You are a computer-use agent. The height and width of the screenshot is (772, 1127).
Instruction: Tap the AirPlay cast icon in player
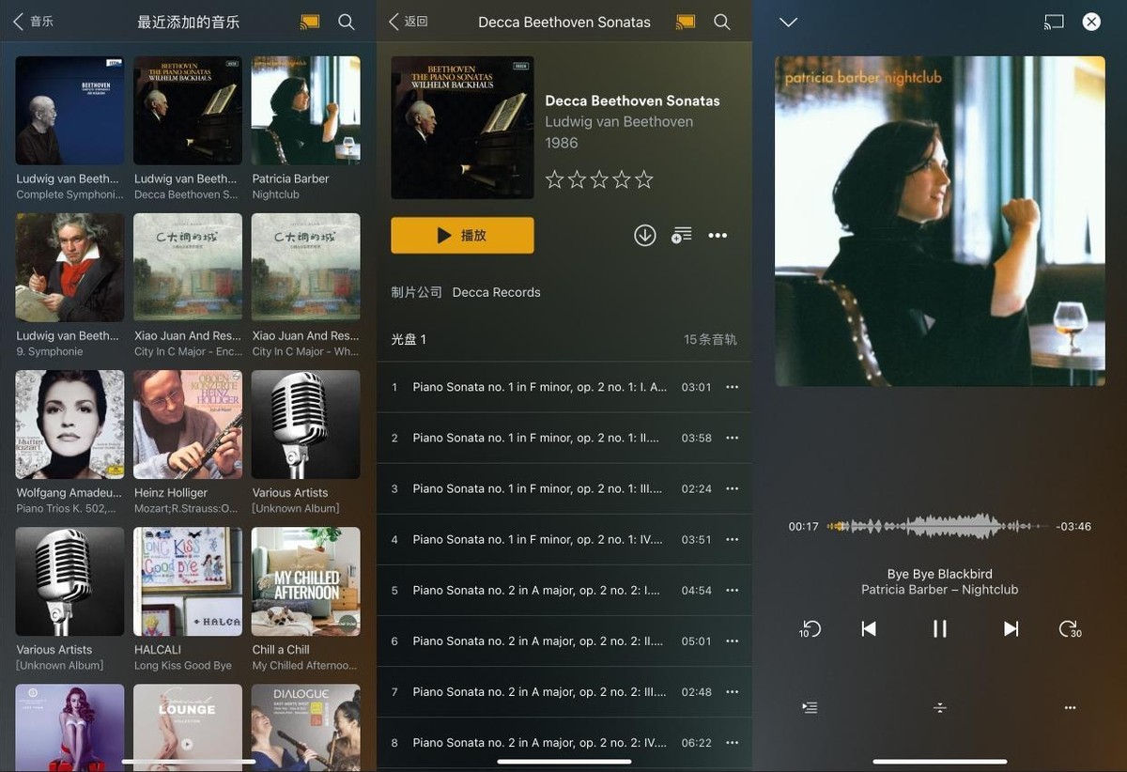(1054, 22)
